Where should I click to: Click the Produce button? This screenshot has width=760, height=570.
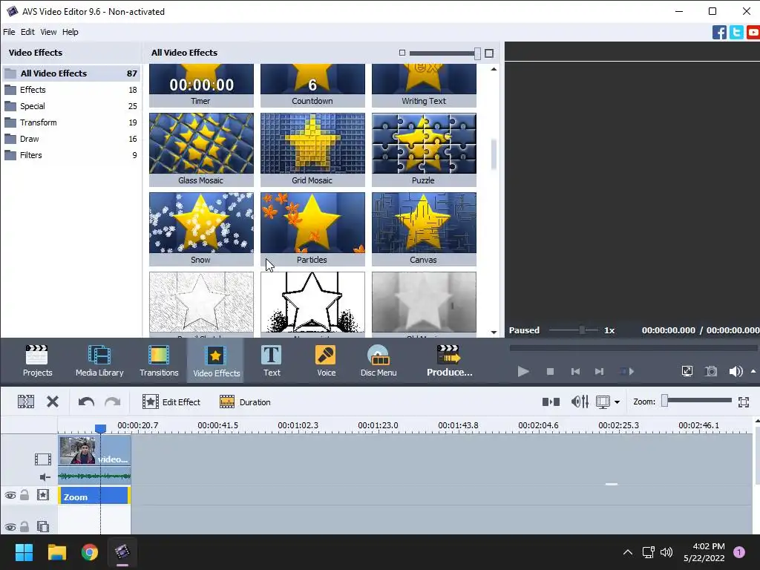(449, 361)
